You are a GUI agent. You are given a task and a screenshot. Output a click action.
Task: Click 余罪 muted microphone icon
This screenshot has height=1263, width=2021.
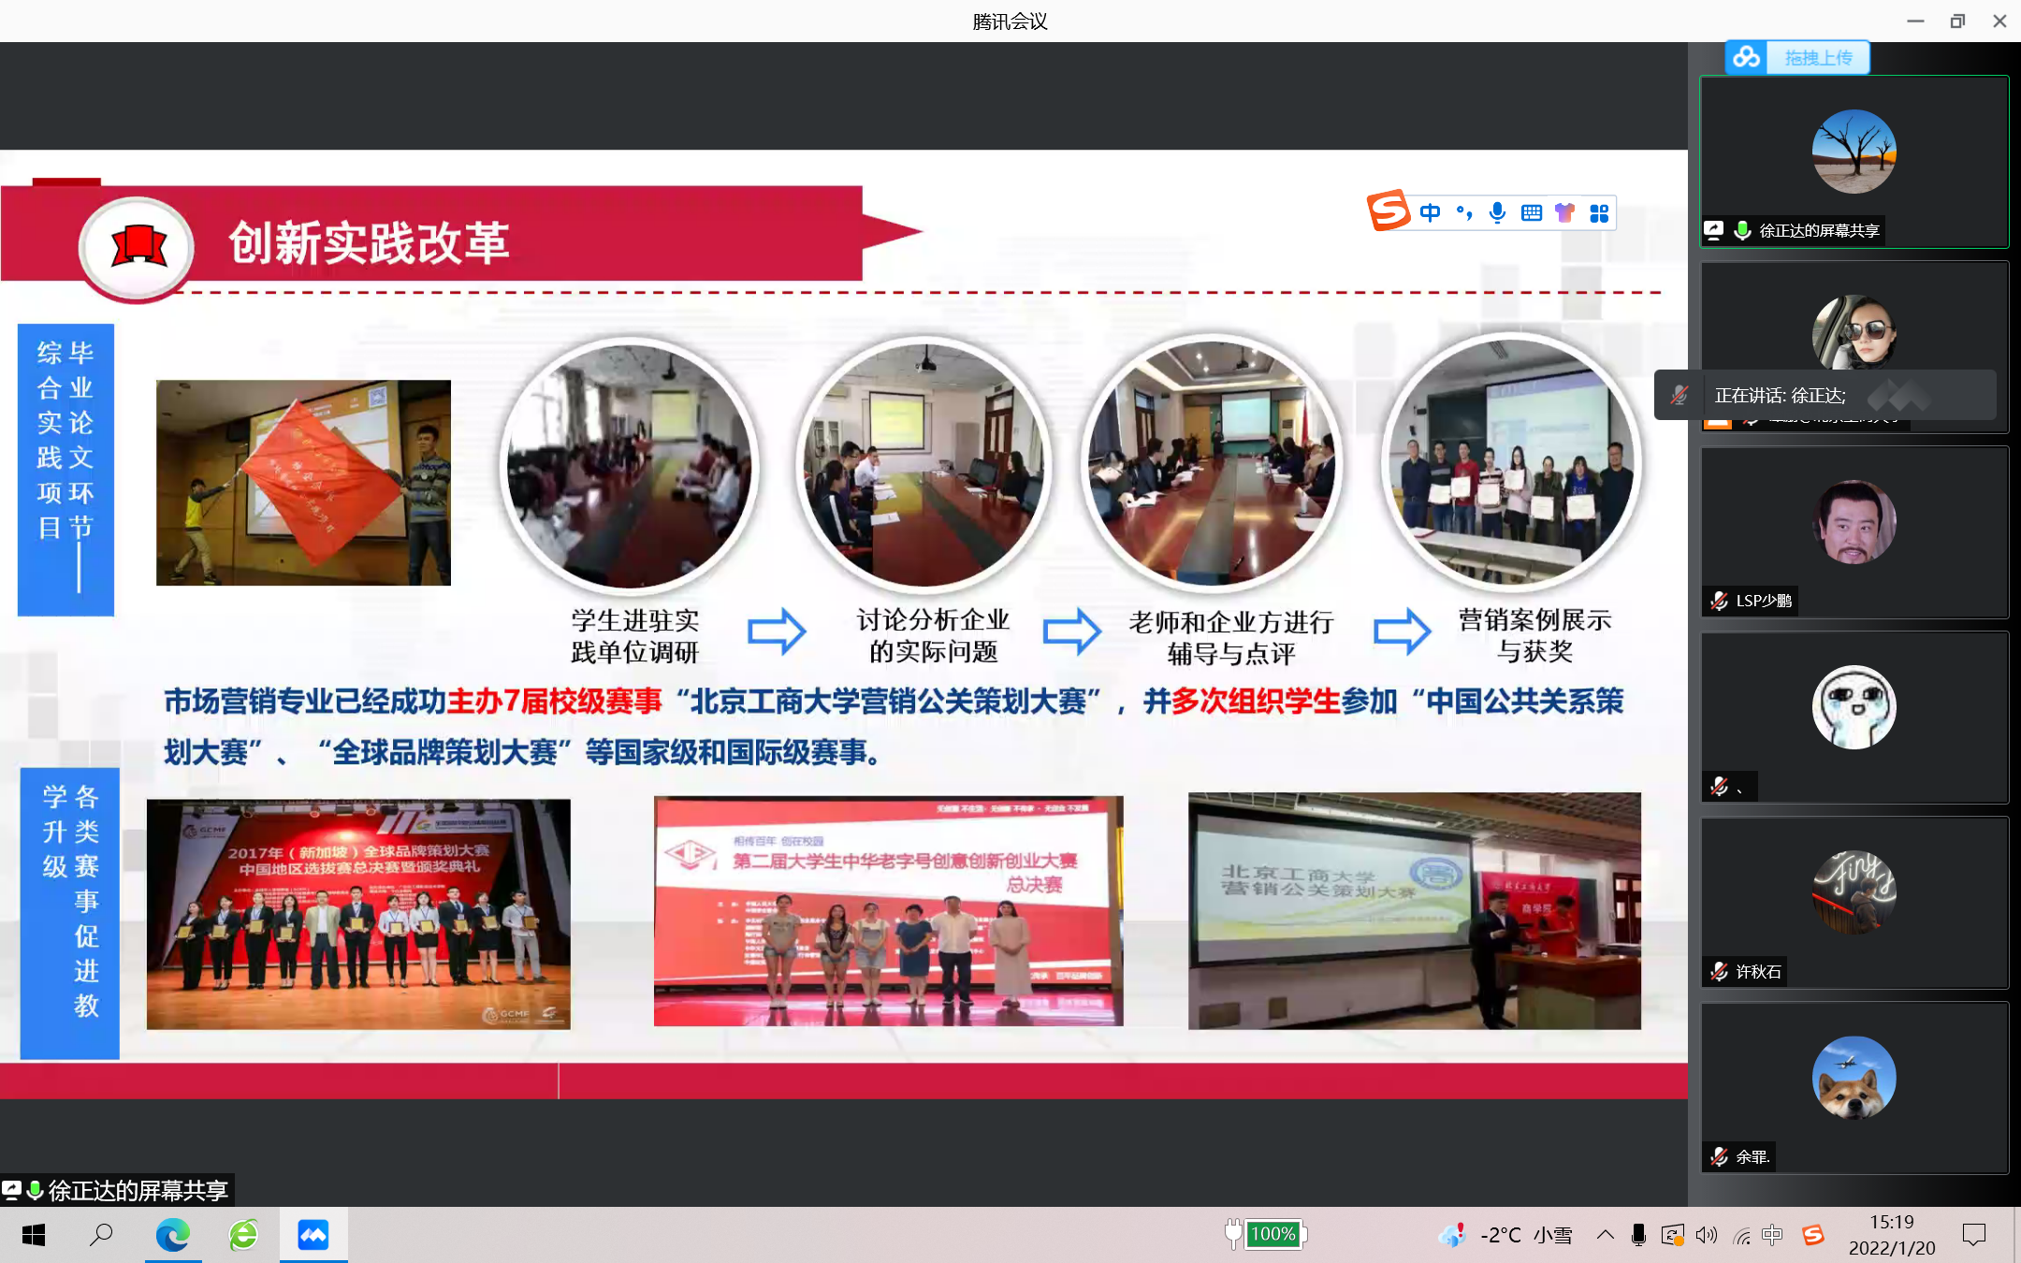[x=1720, y=1156]
